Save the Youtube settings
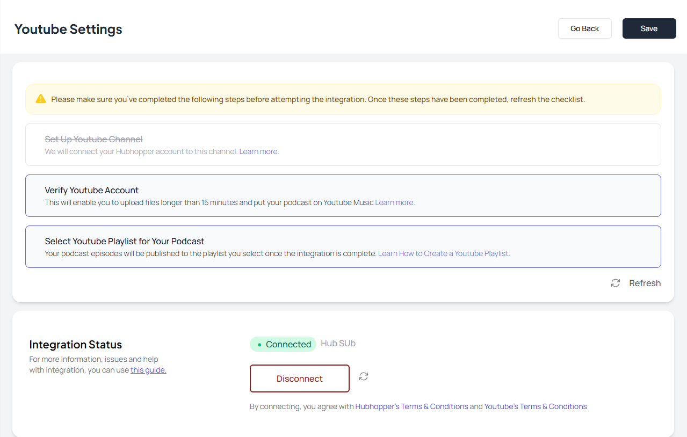The width and height of the screenshot is (687, 437). (649, 28)
